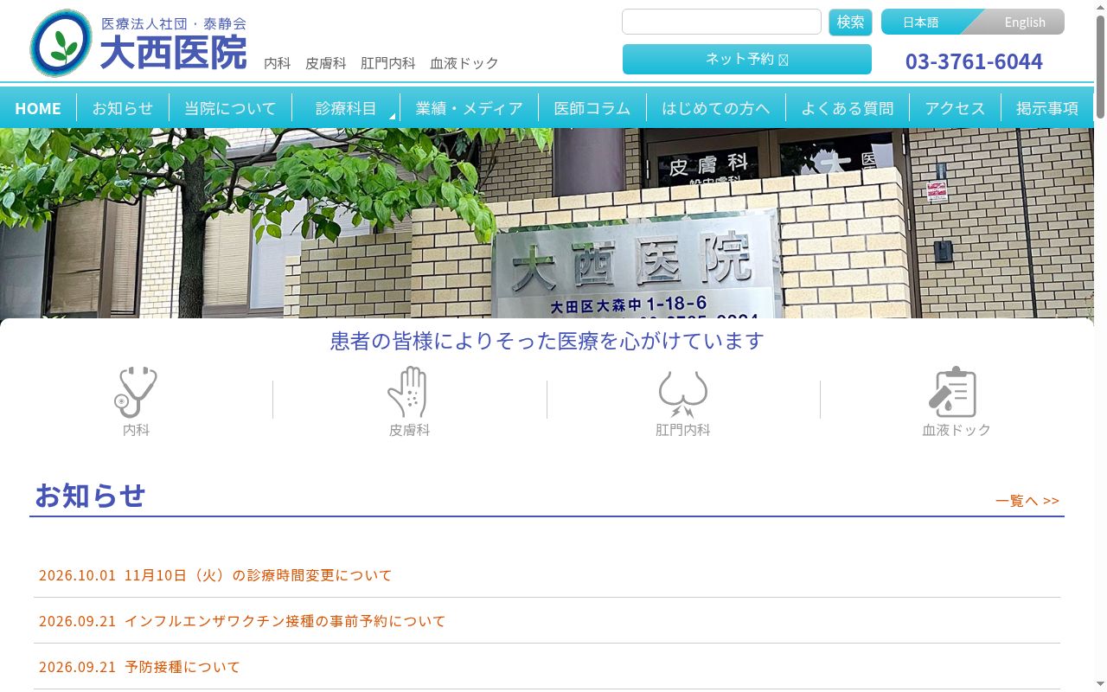The height and width of the screenshot is (692, 1107).
Task: Switch language to English
Action: 1025,22
